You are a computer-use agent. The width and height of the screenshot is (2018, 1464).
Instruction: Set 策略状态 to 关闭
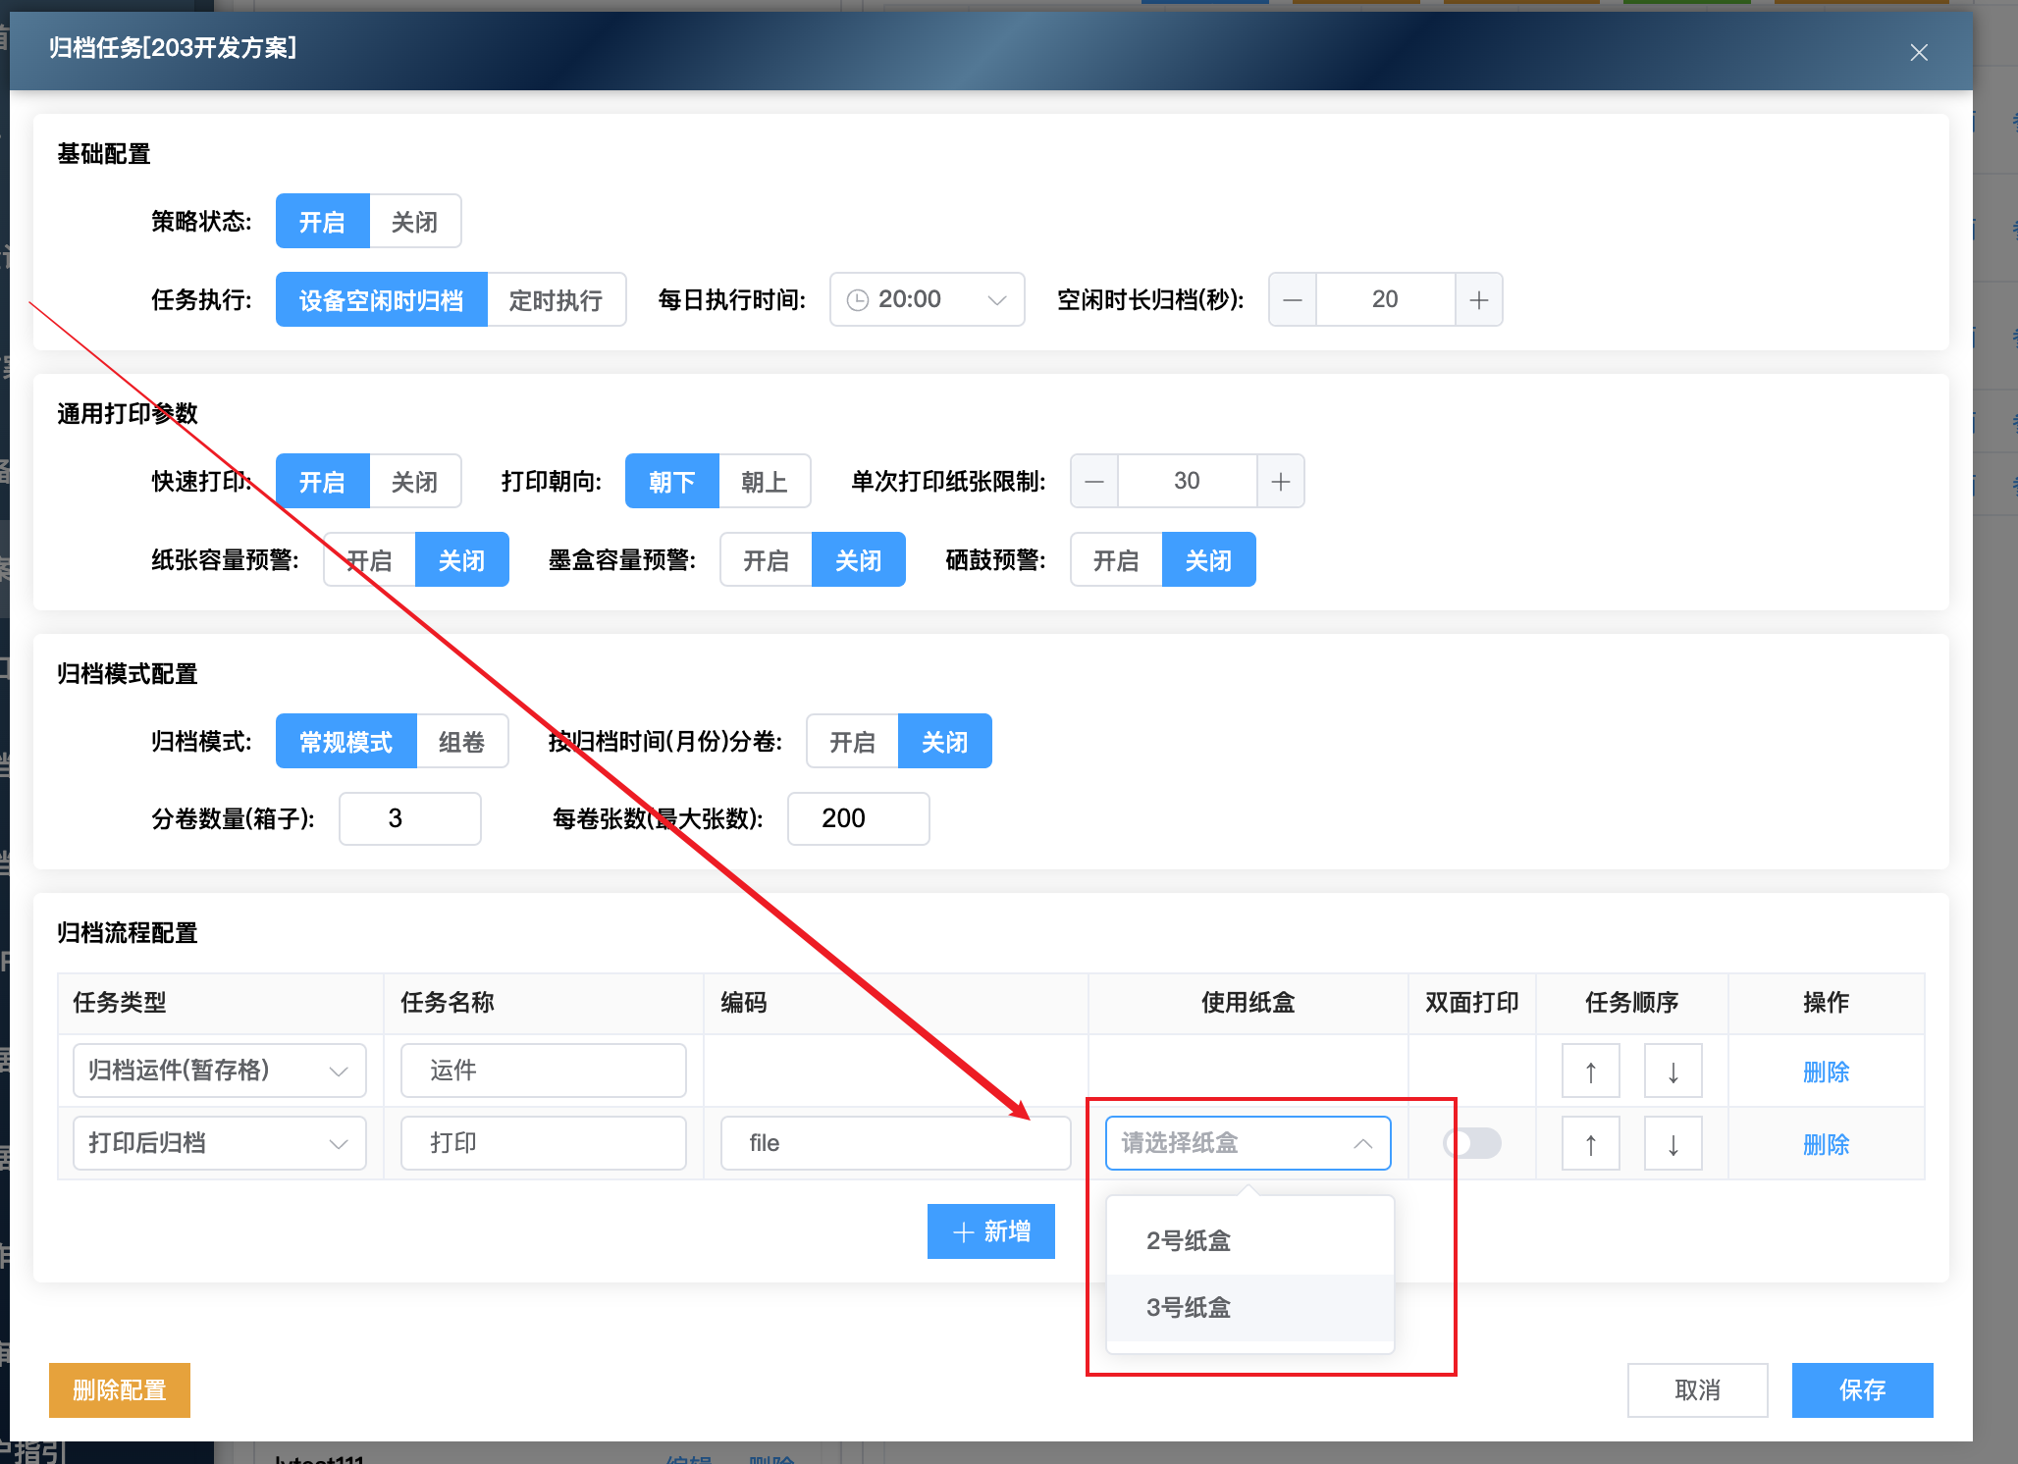[x=414, y=222]
